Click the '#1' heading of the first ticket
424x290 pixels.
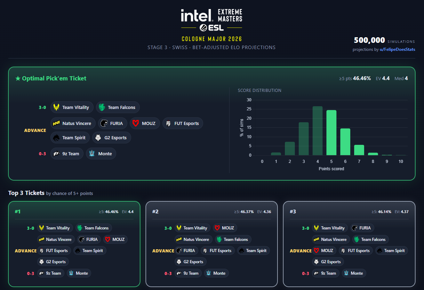click(x=18, y=211)
